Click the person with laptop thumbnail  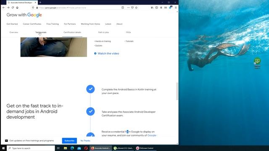tap(54, 47)
